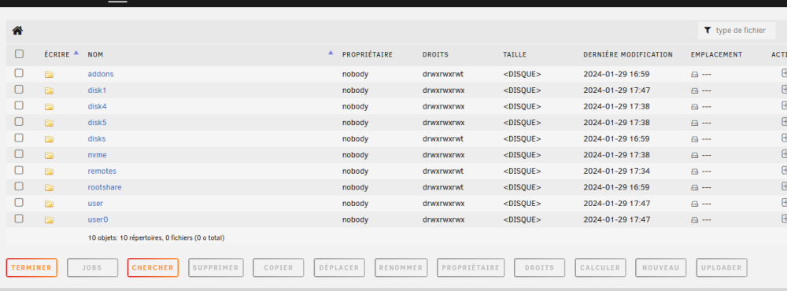Viewport: 787px width, 291px height.
Task: Open the user0 folder link
Action: [x=98, y=219]
